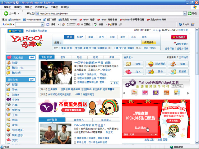The image size is (199, 149).
Task: Click the 全部 button in services list header
Action: coord(32,79)
